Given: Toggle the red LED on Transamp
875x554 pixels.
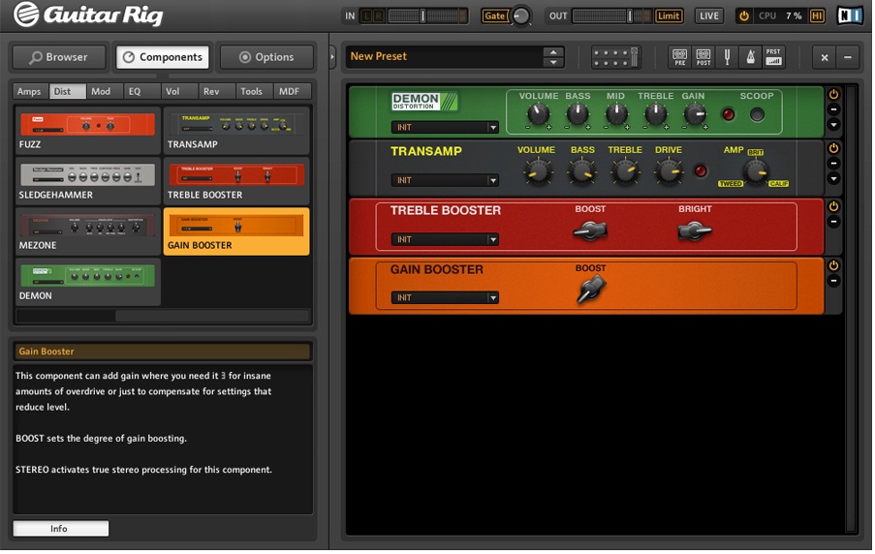Looking at the screenshot, I should pos(701,170).
